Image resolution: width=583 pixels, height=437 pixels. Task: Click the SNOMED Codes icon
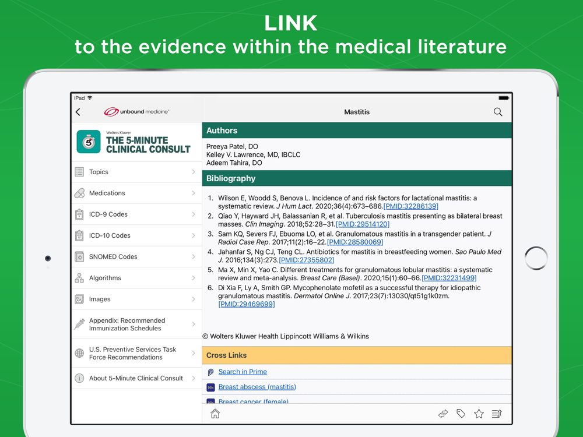[x=79, y=256]
